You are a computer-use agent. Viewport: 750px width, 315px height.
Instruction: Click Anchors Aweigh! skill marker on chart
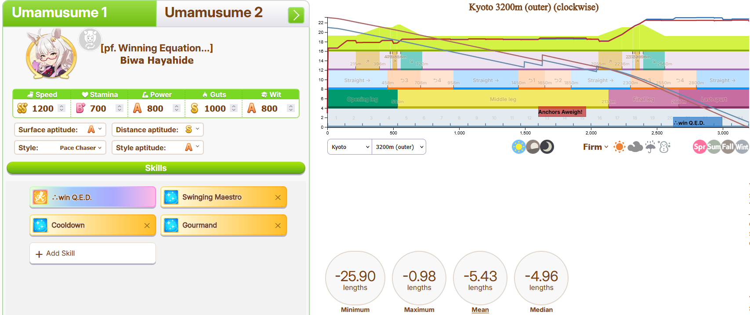pos(562,112)
